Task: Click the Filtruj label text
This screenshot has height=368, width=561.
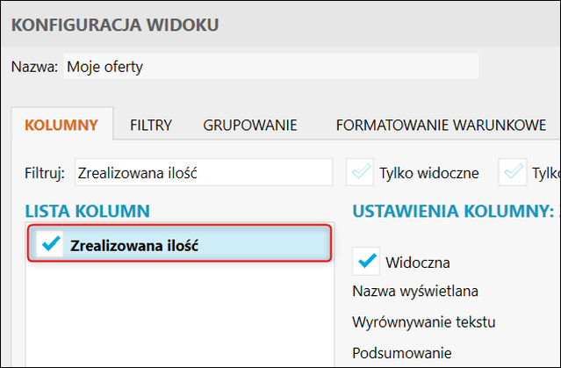Action: pyautogui.click(x=46, y=172)
